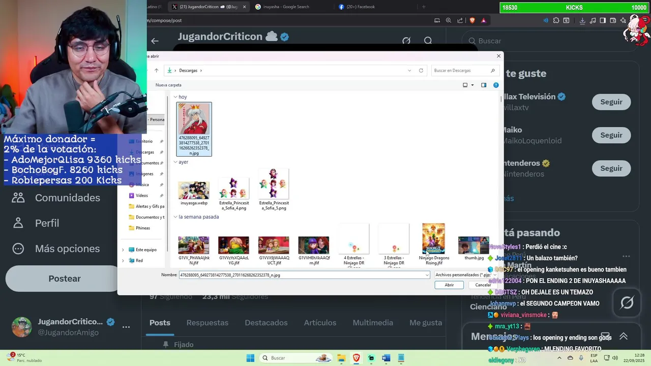Screen dimensions: 651x366
Task: Open Notepad from the taskbar
Action: click(x=401, y=358)
